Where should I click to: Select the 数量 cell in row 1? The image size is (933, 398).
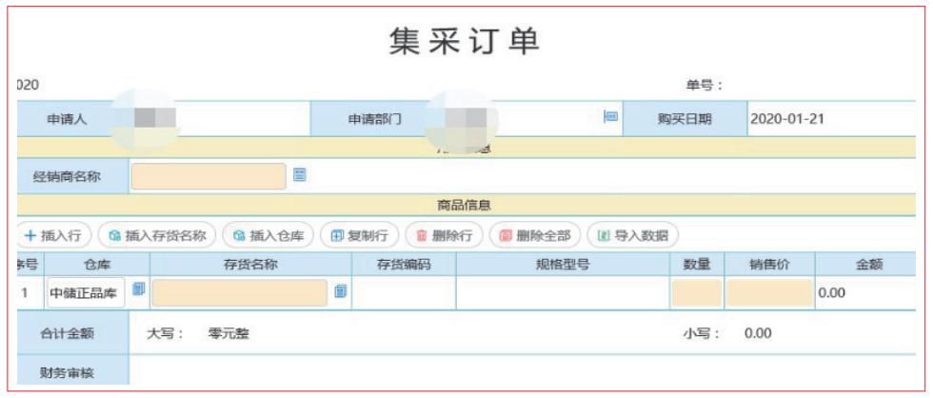[x=696, y=293]
